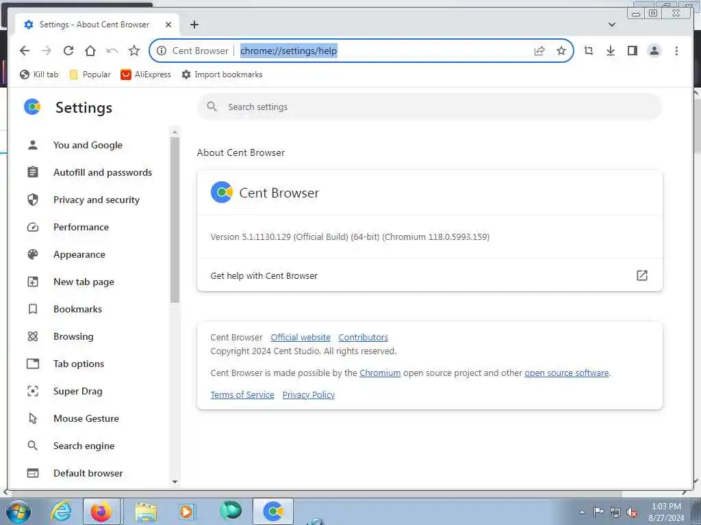Open the Chromium project link

(380, 373)
